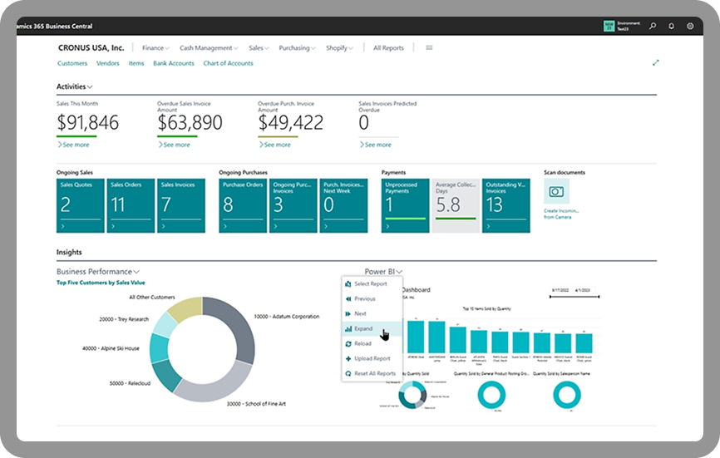Viewport: 720px width, 458px height.
Task: See more under Overdue Purch. Invoice Amount
Action: tap(274, 145)
